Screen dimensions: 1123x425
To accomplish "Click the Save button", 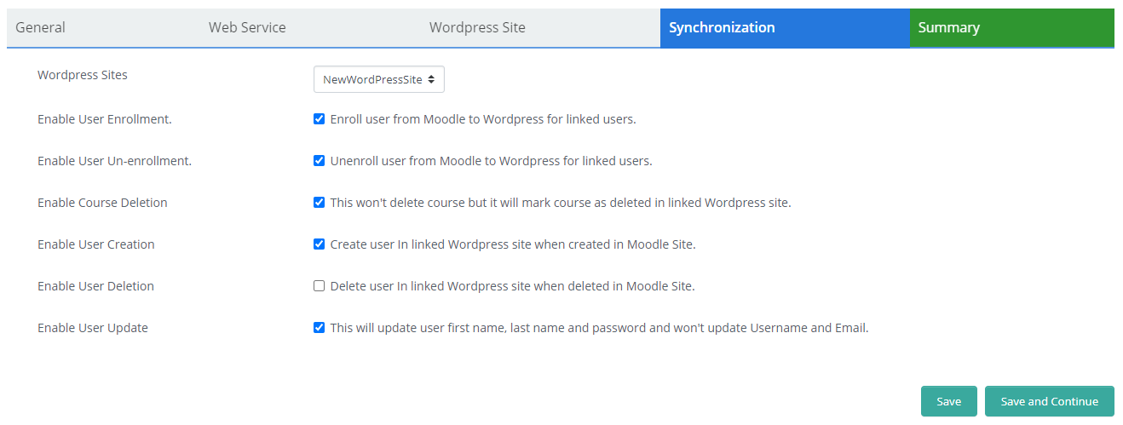I will click(x=949, y=401).
